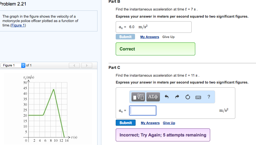Open the Figure 1 link in problem text
256x145 pixels.
(x=18, y=25)
